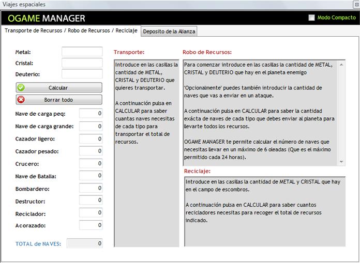The image size is (360, 263).
Task: Click the green checkmark icon on Calcular
Action: point(21,88)
